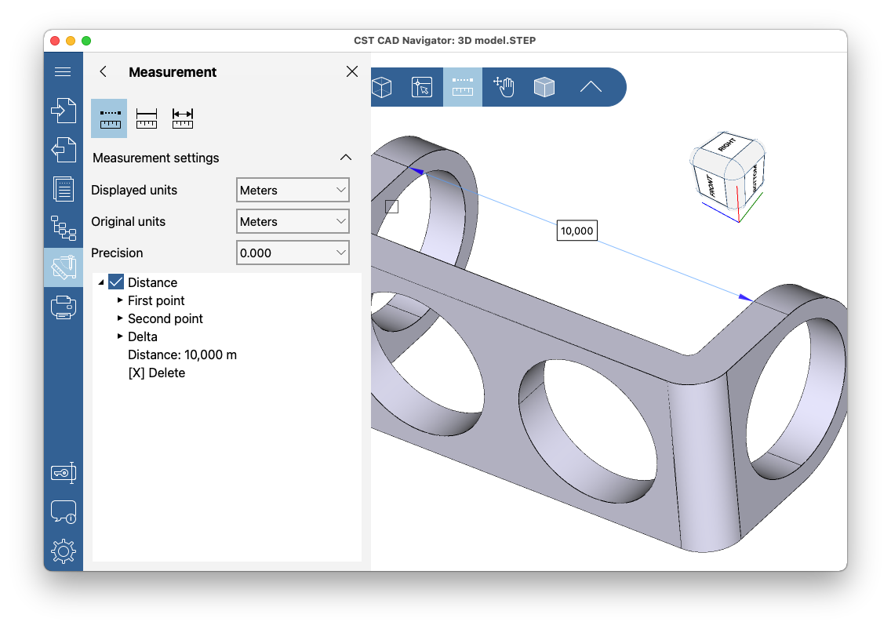This screenshot has width=891, height=629.
Task: Select the point-to-point measurement mode
Action: click(x=109, y=118)
